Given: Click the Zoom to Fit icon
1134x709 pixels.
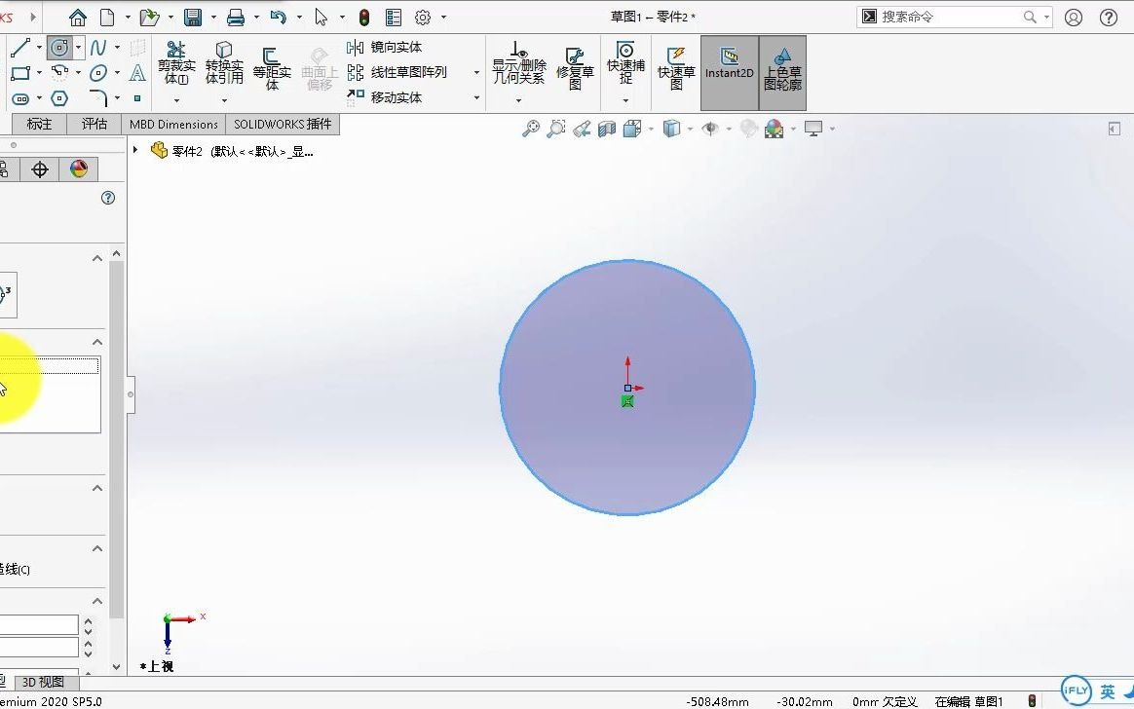Looking at the screenshot, I should 531,128.
